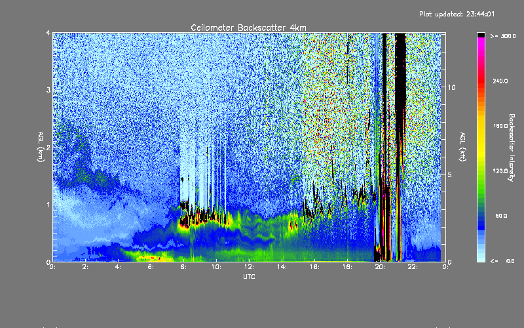Click the '12:' UTC tick label

(250, 267)
